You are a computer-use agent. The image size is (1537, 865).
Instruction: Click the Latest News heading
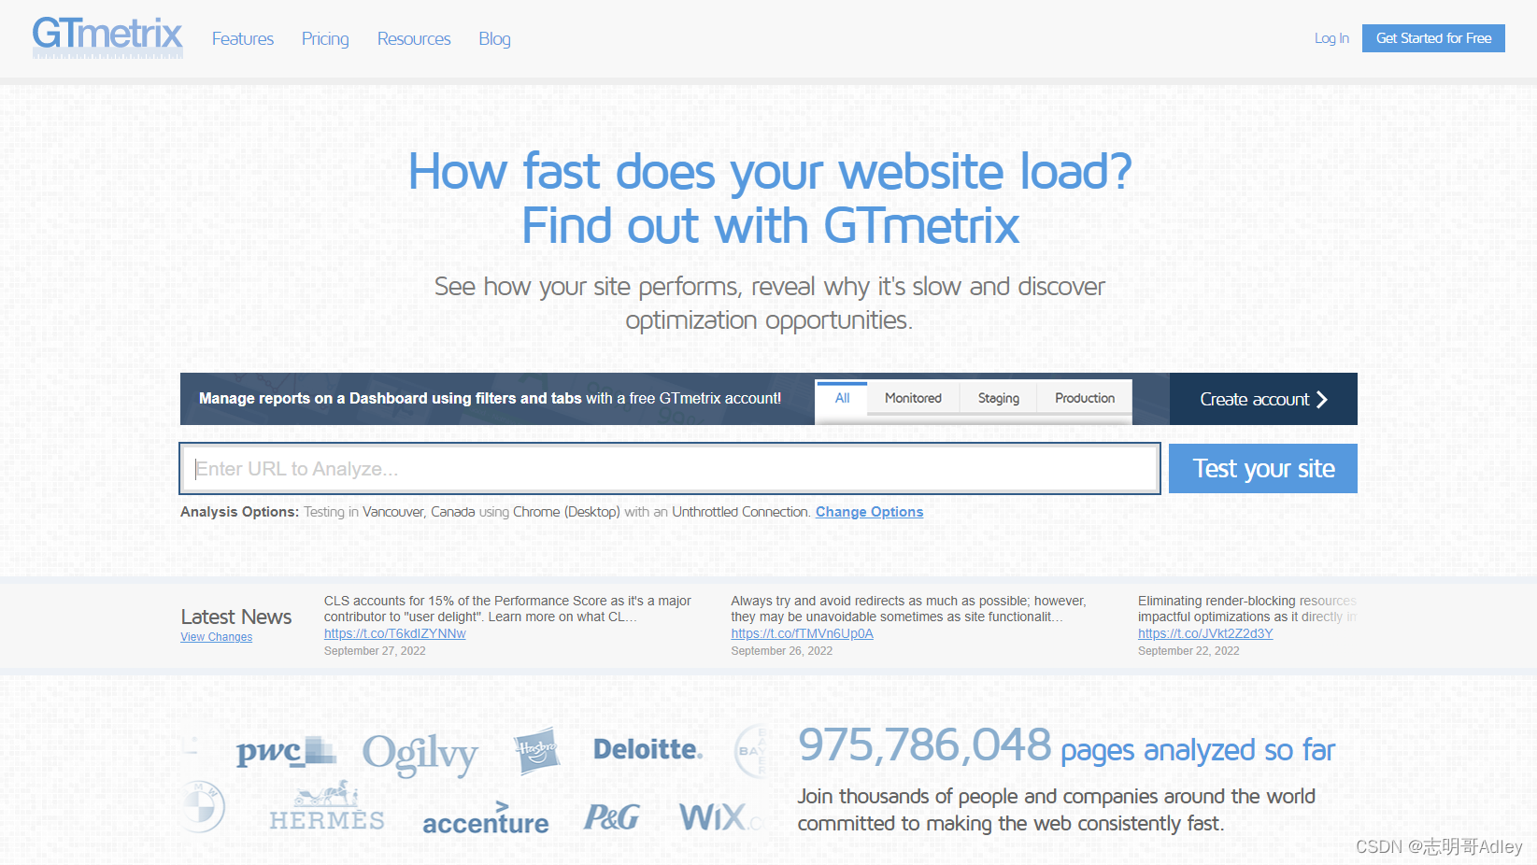coord(236,617)
